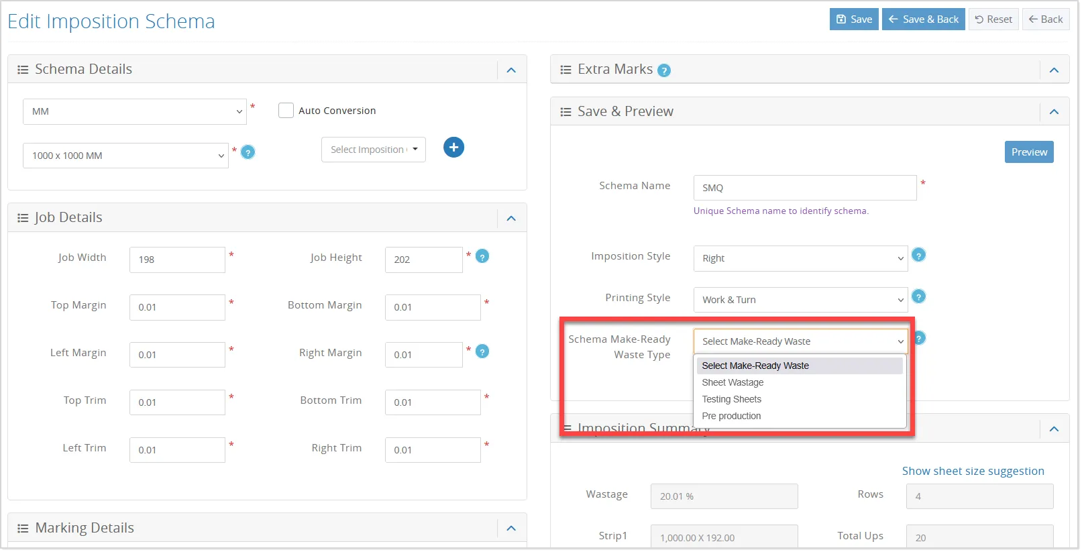The height and width of the screenshot is (552, 1082).
Task: Click Schema Details list icon
Action: (x=23, y=70)
